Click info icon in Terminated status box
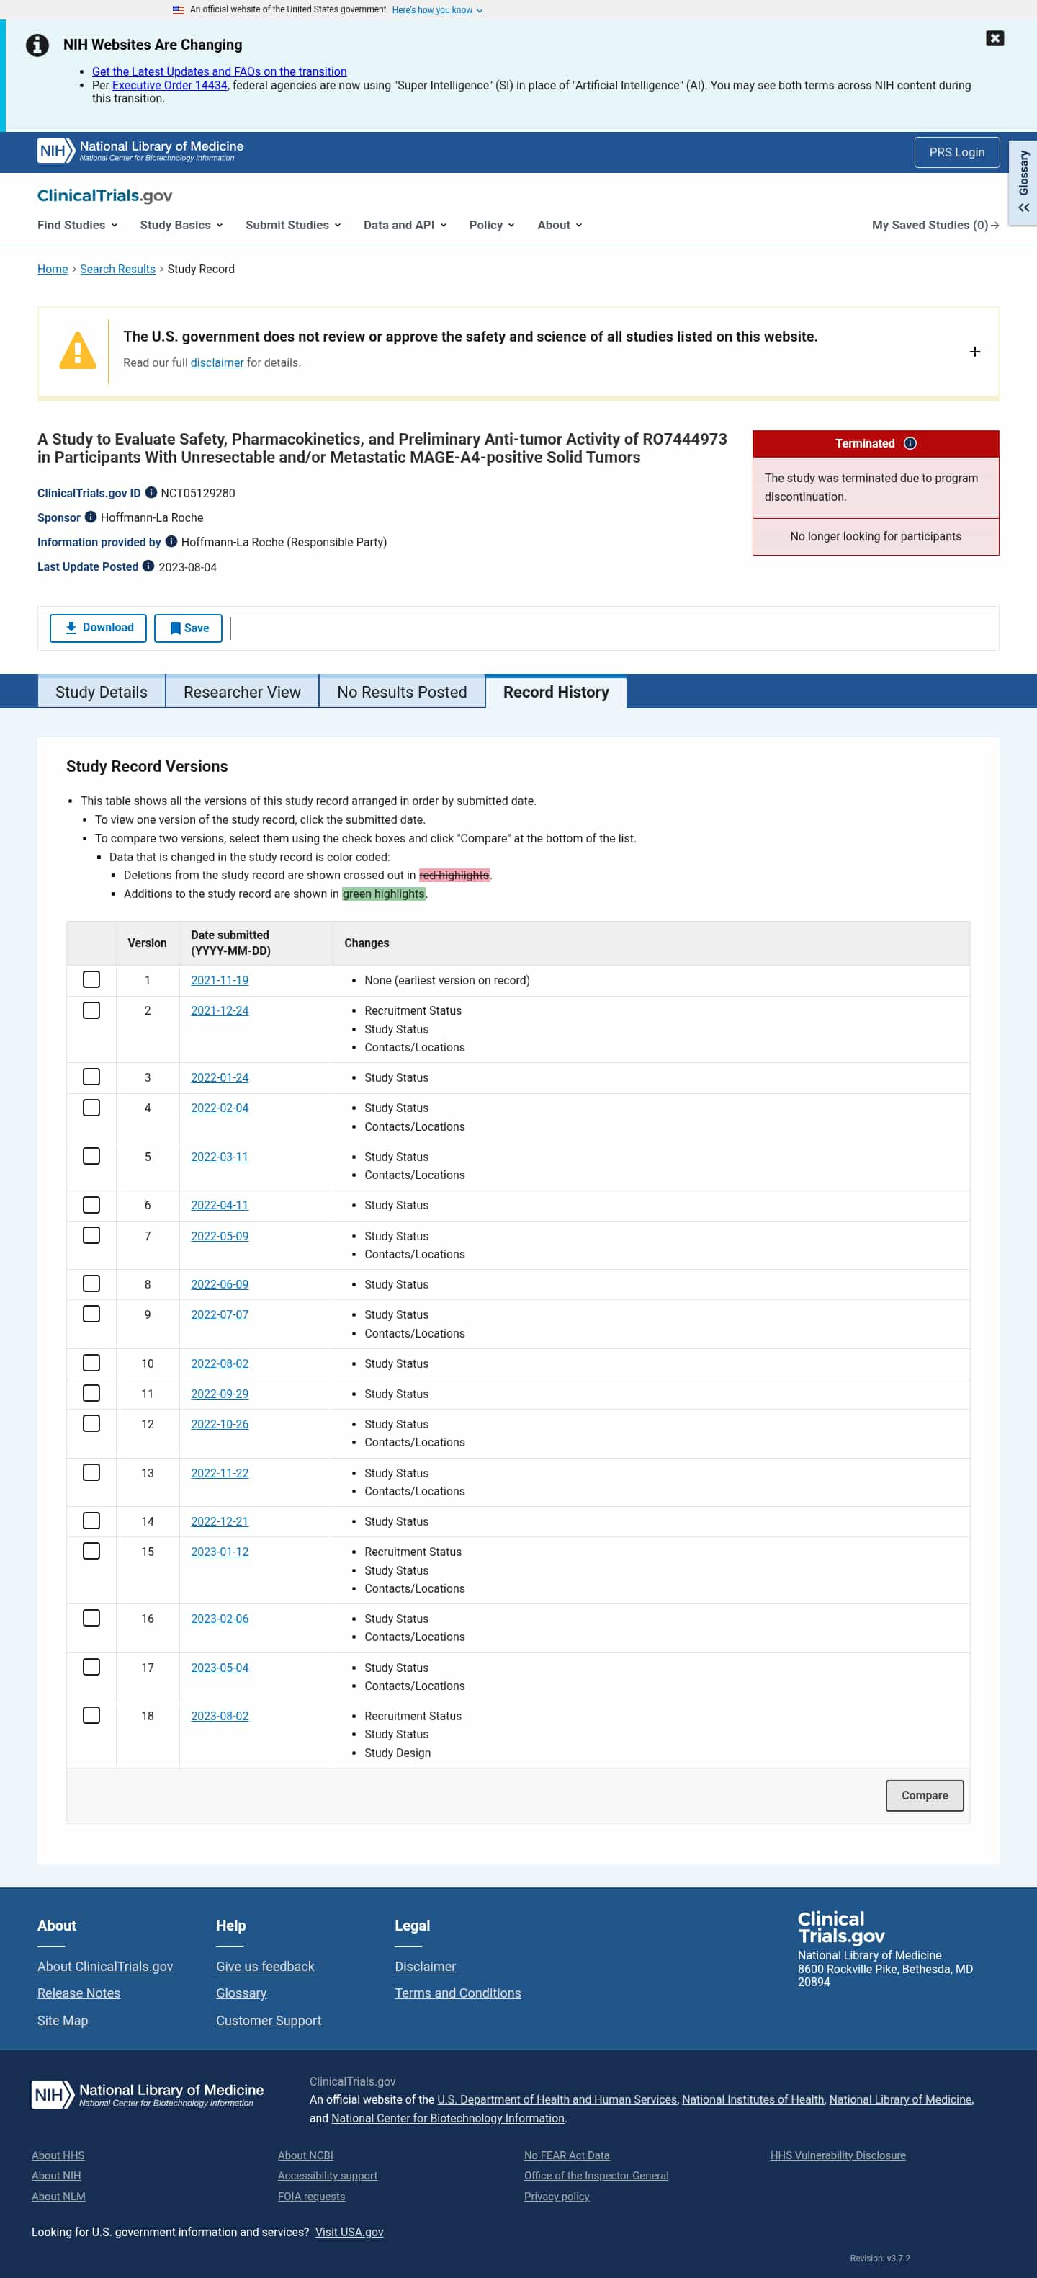Viewport: 1037px width, 2278px height. (x=910, y=443)
